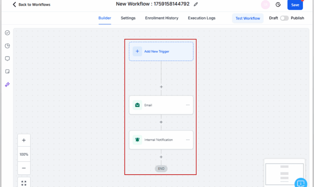314x187 pixels.
Task: Zoom in with the plus control
Action: click(x=24, y=141)
